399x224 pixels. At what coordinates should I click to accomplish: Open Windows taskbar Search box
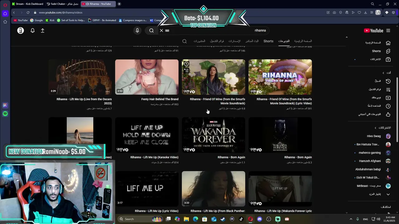140,219
